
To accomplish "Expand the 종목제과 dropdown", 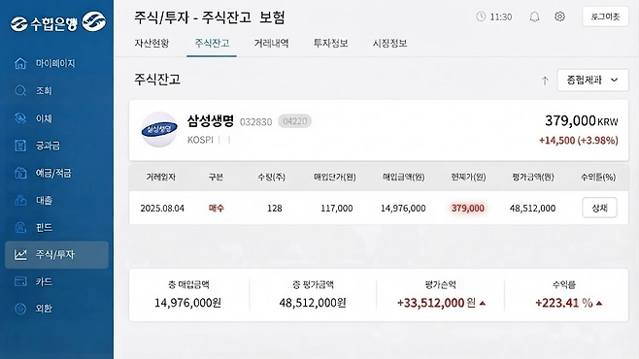I will coord(592,81).
